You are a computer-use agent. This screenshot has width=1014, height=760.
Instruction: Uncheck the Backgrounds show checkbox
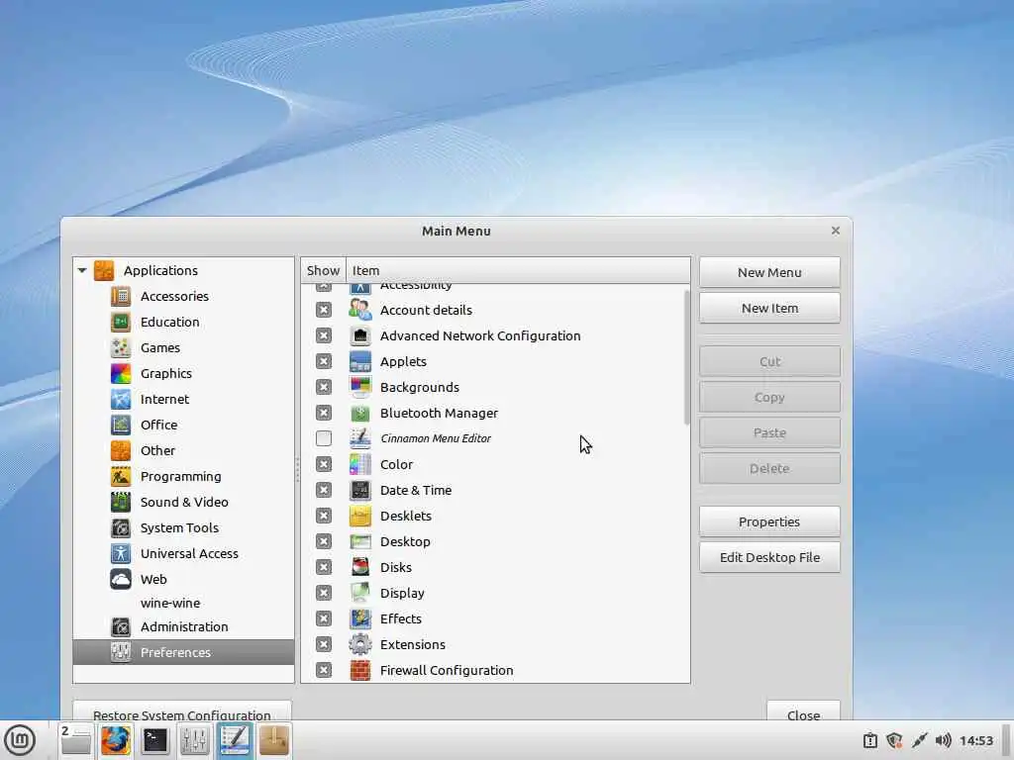(x=324, y=387)
